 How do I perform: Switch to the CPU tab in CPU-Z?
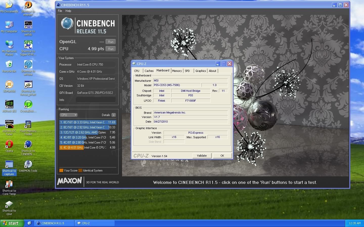tap(137, 71)
